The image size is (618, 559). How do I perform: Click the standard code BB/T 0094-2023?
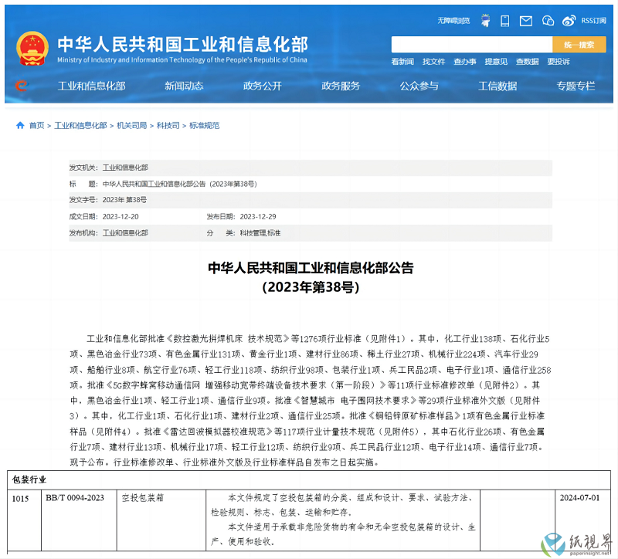(x=75, y=498)
